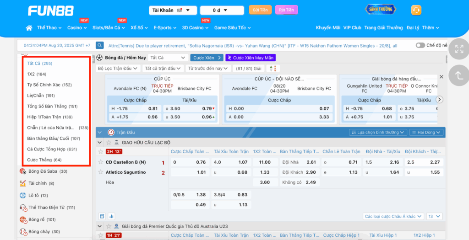Click the Thể Thao Điện Tử headset icon

pos(23,208)
